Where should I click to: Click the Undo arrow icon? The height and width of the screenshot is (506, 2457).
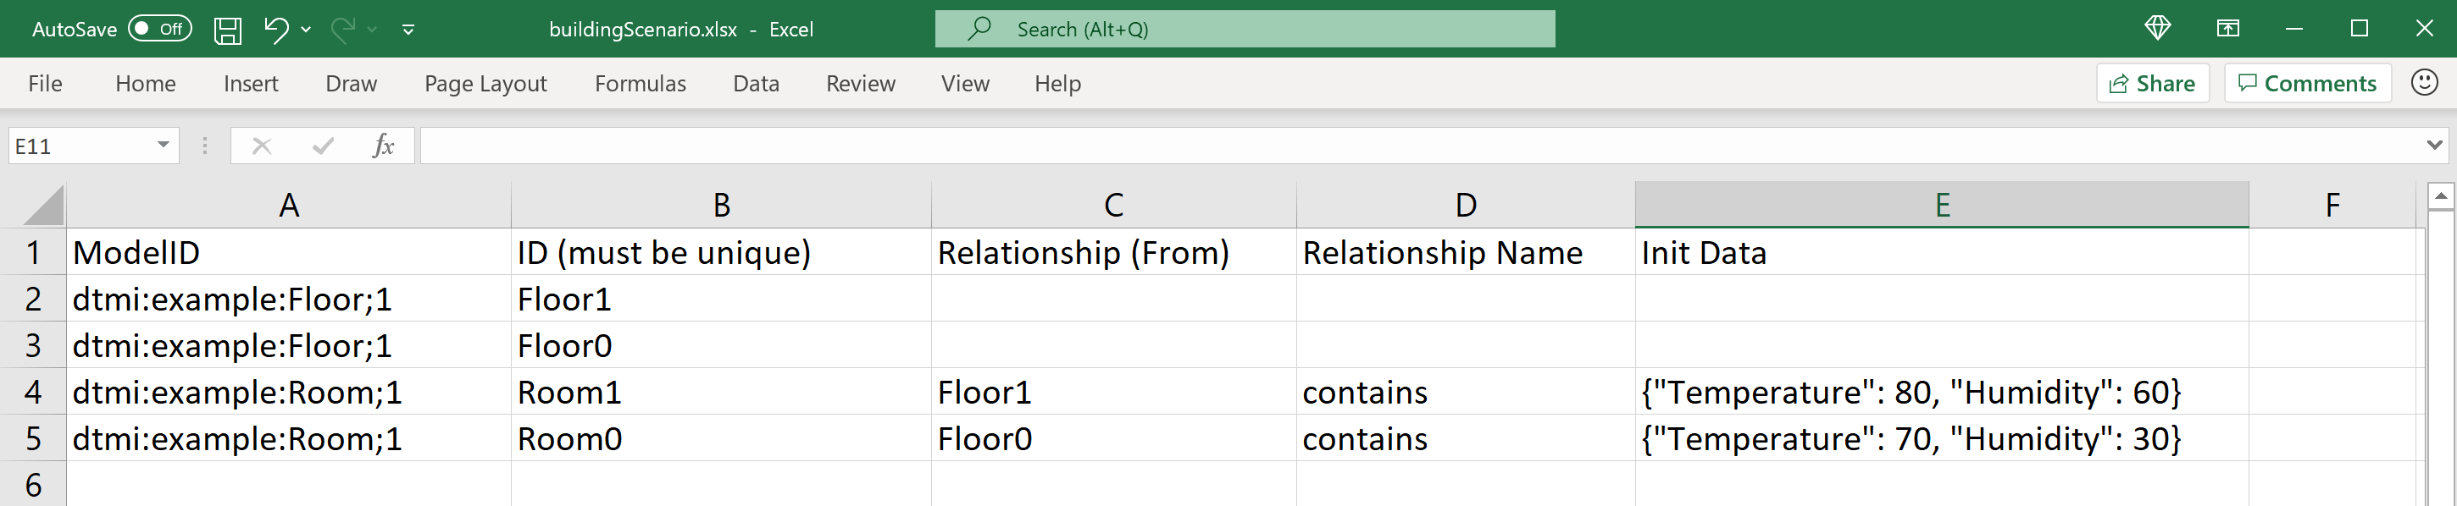point(275,30)
